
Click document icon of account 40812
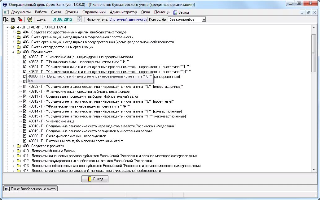pyautogui.click(x=25, y=101)
